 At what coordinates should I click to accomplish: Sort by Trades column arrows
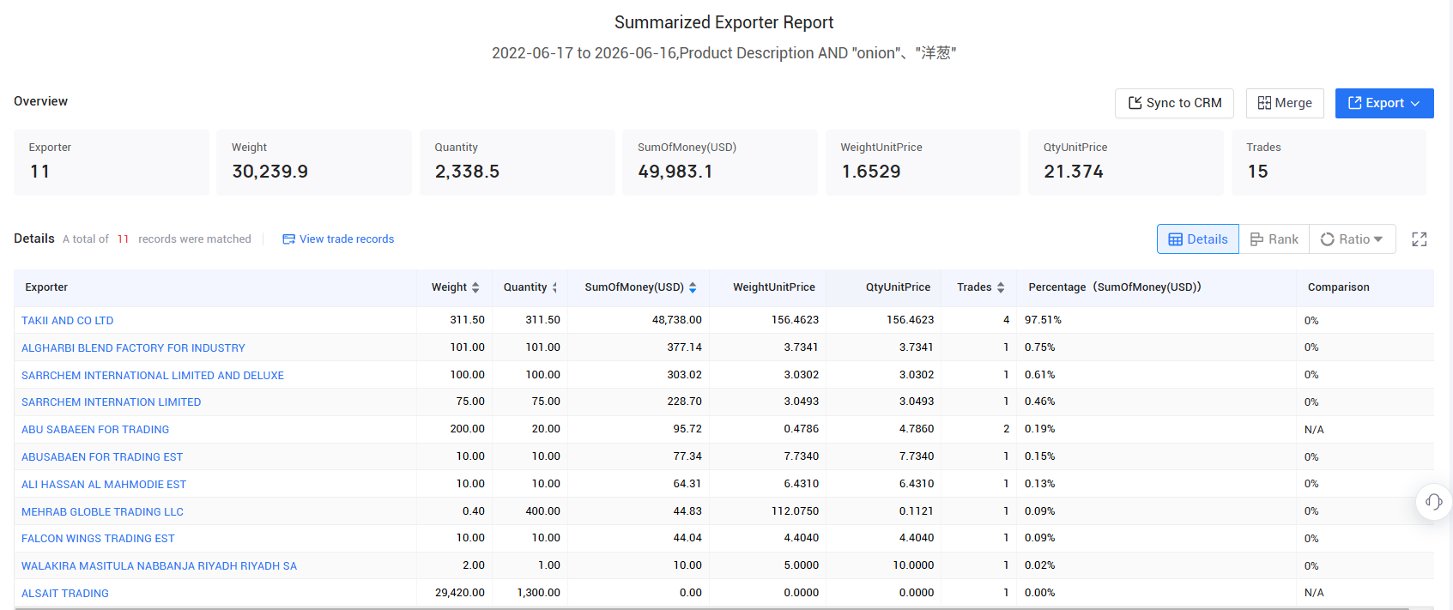(1001, 288)
